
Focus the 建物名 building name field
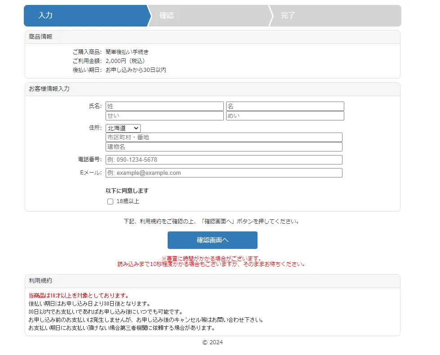(x=224, y=147)
